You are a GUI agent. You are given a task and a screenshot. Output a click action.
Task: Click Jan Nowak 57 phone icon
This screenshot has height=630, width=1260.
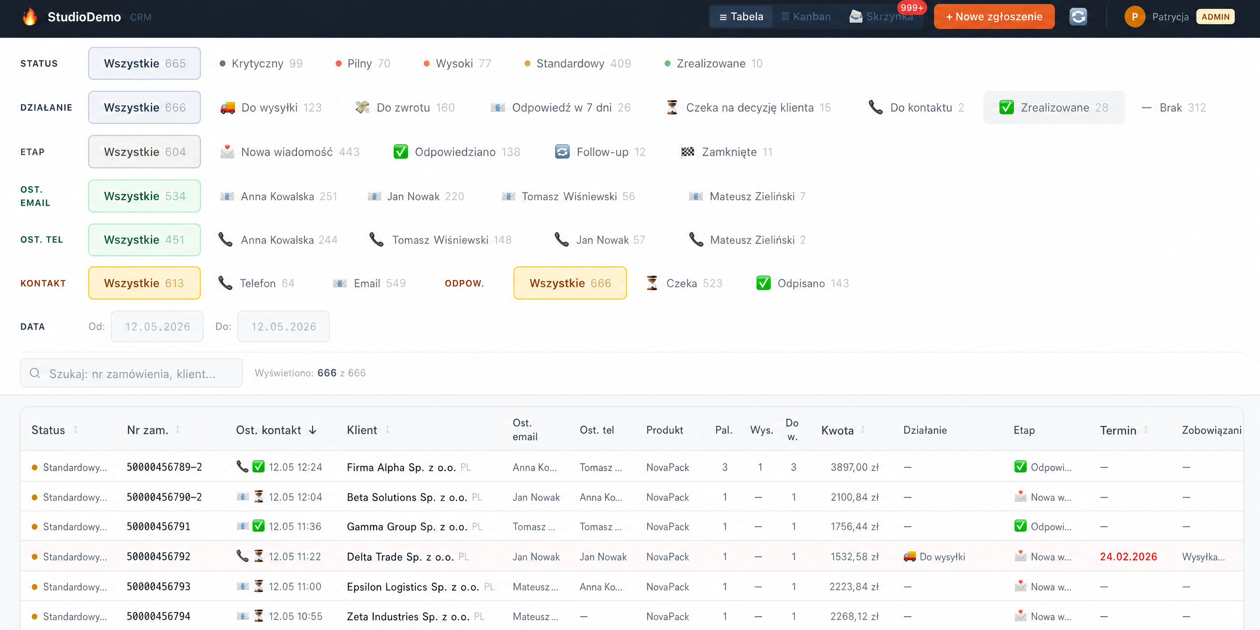(562, 240)
